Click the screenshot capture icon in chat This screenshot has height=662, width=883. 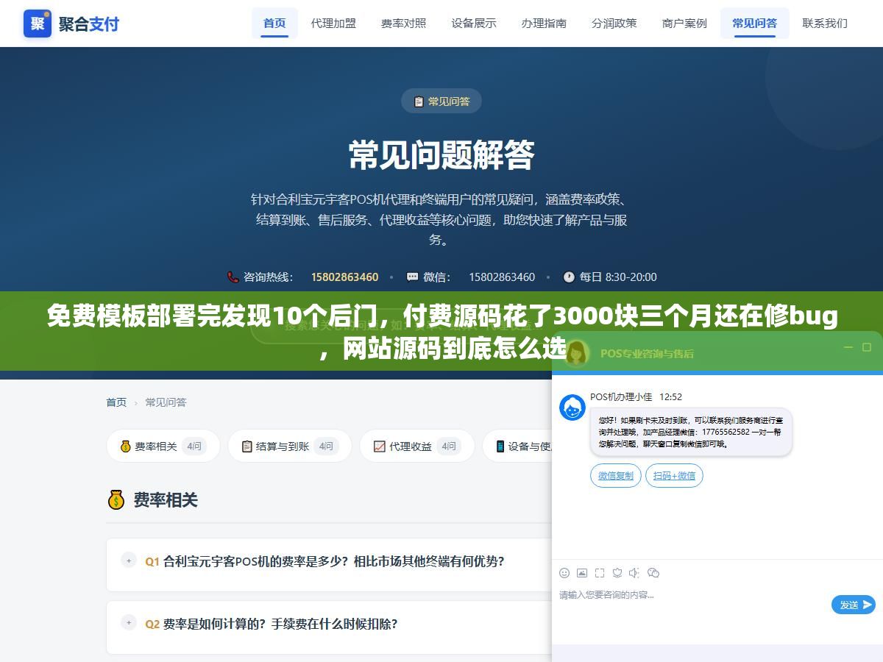tap(600, 572)
